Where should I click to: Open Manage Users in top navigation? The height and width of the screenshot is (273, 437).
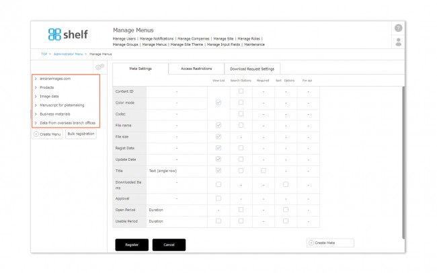tap(124, 39)
